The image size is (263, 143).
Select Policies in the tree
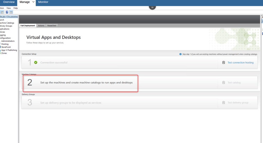3,32
